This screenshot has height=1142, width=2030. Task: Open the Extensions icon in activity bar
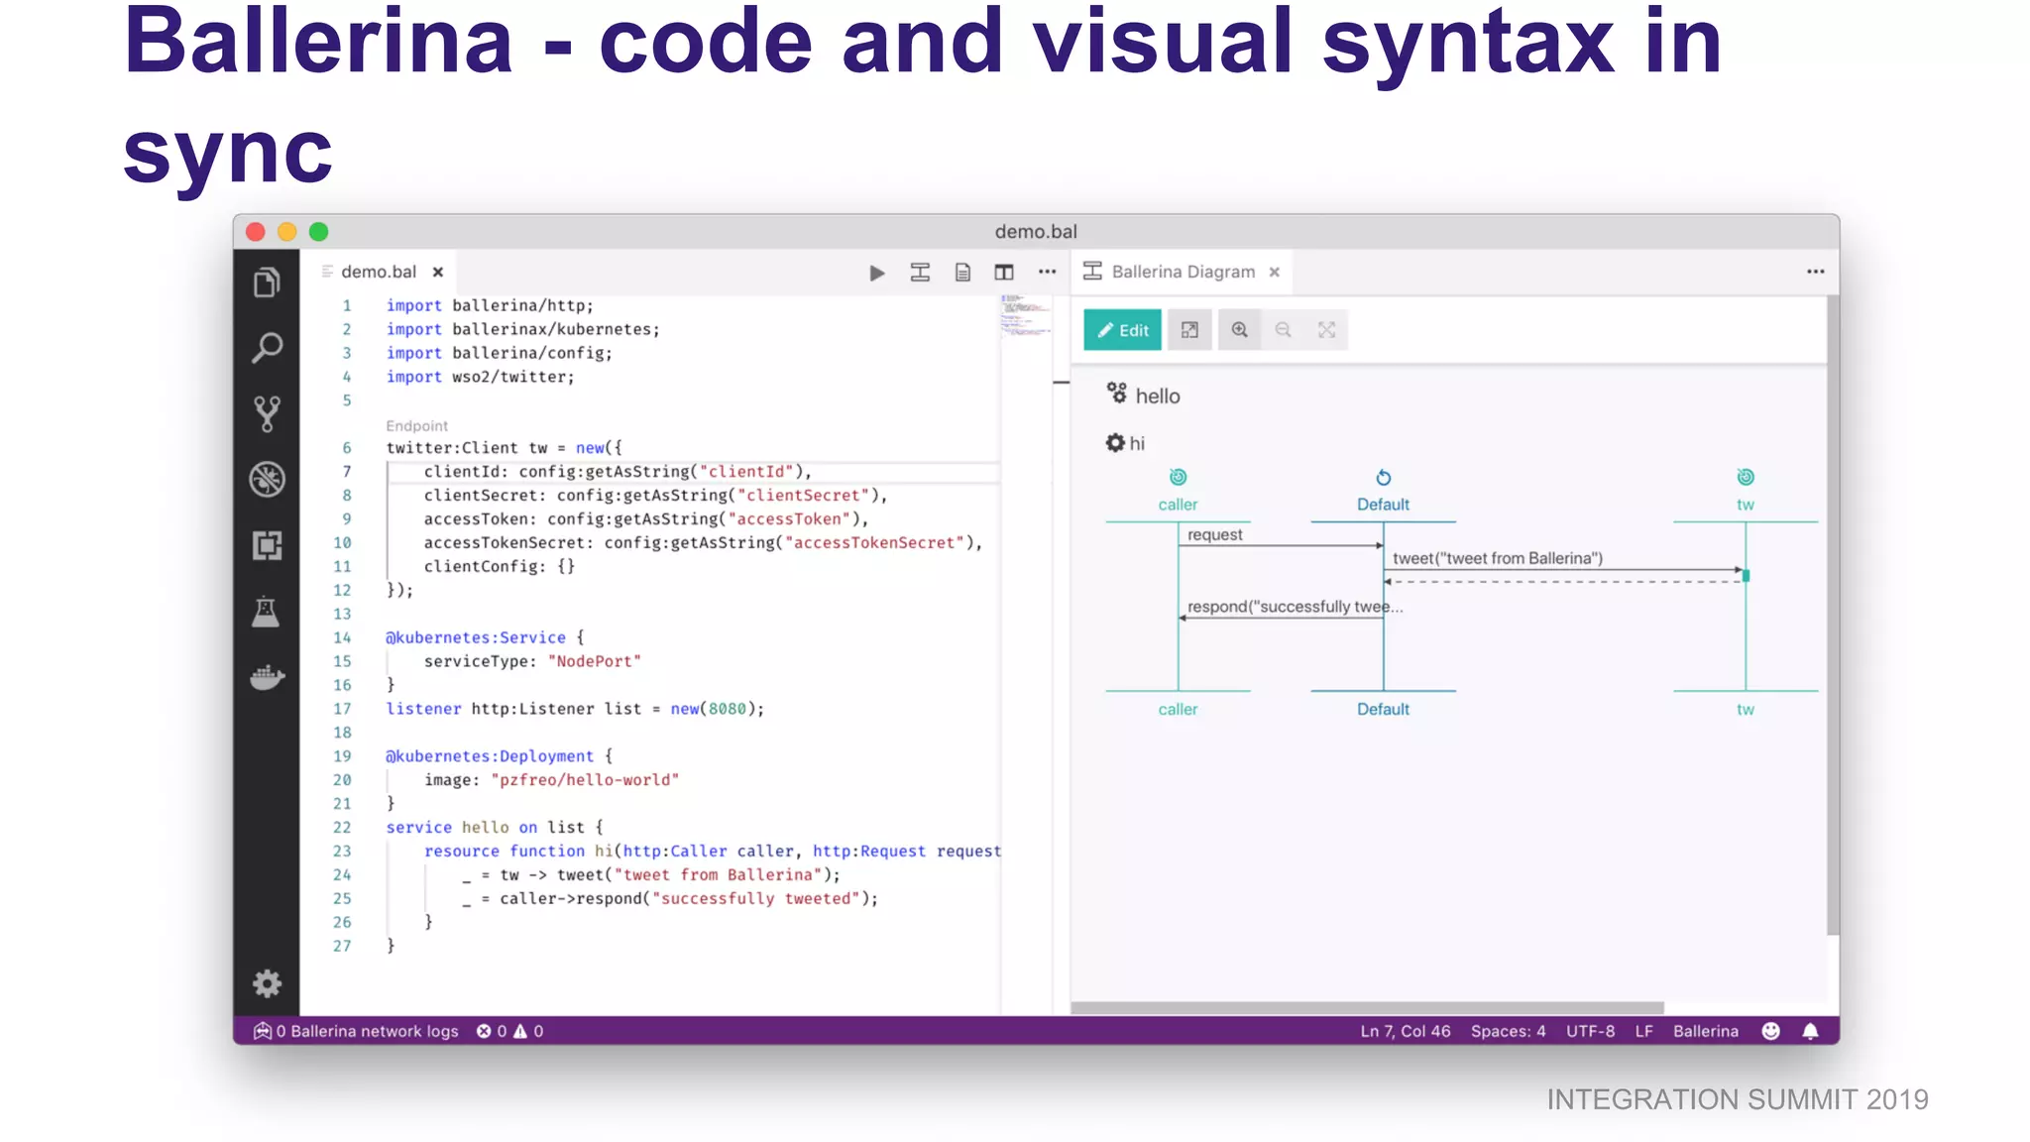tap(266, 545)
